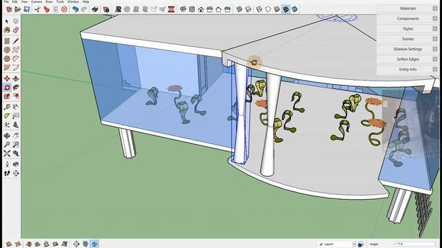This screenshot has width=442, height=248.
Task: Enable Monochrome face style
Action: pyautogui.click(x=295, y=9)
